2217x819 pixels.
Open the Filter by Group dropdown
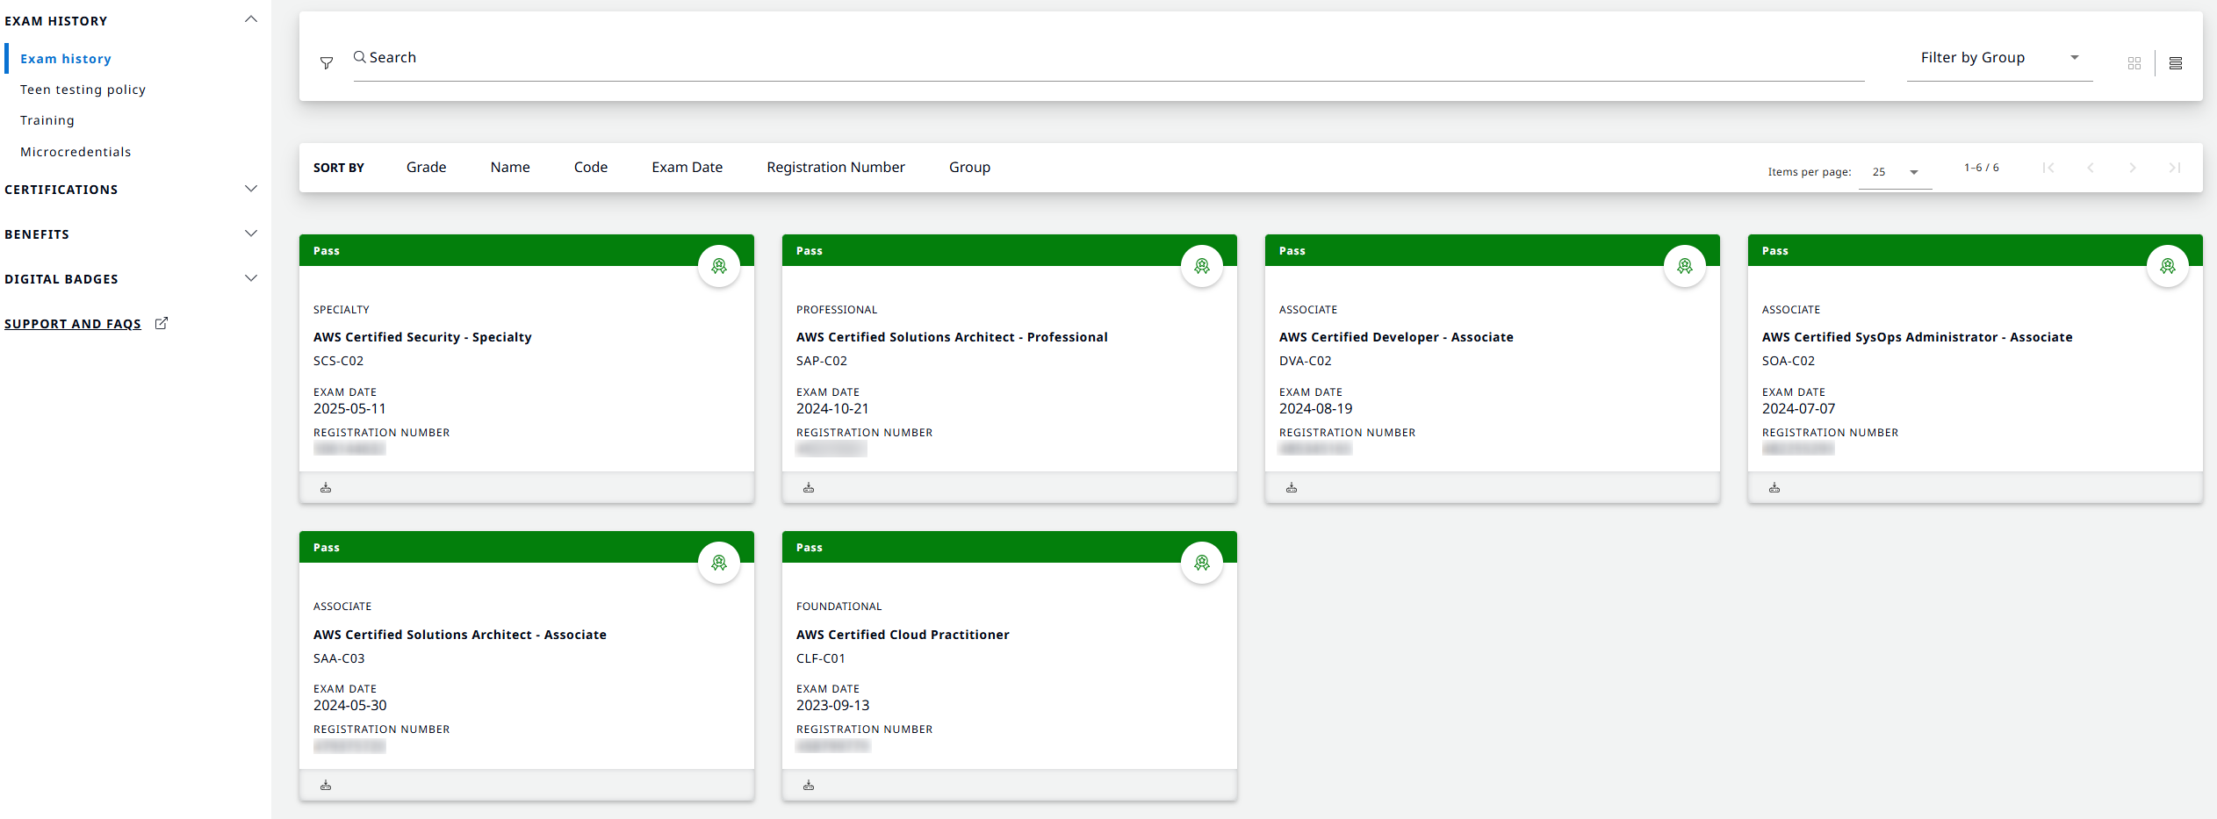2000,58
